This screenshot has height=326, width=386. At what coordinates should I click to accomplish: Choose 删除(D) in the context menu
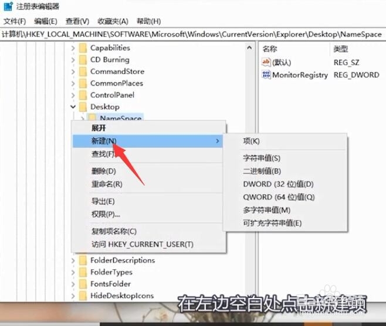coord(149,171)
